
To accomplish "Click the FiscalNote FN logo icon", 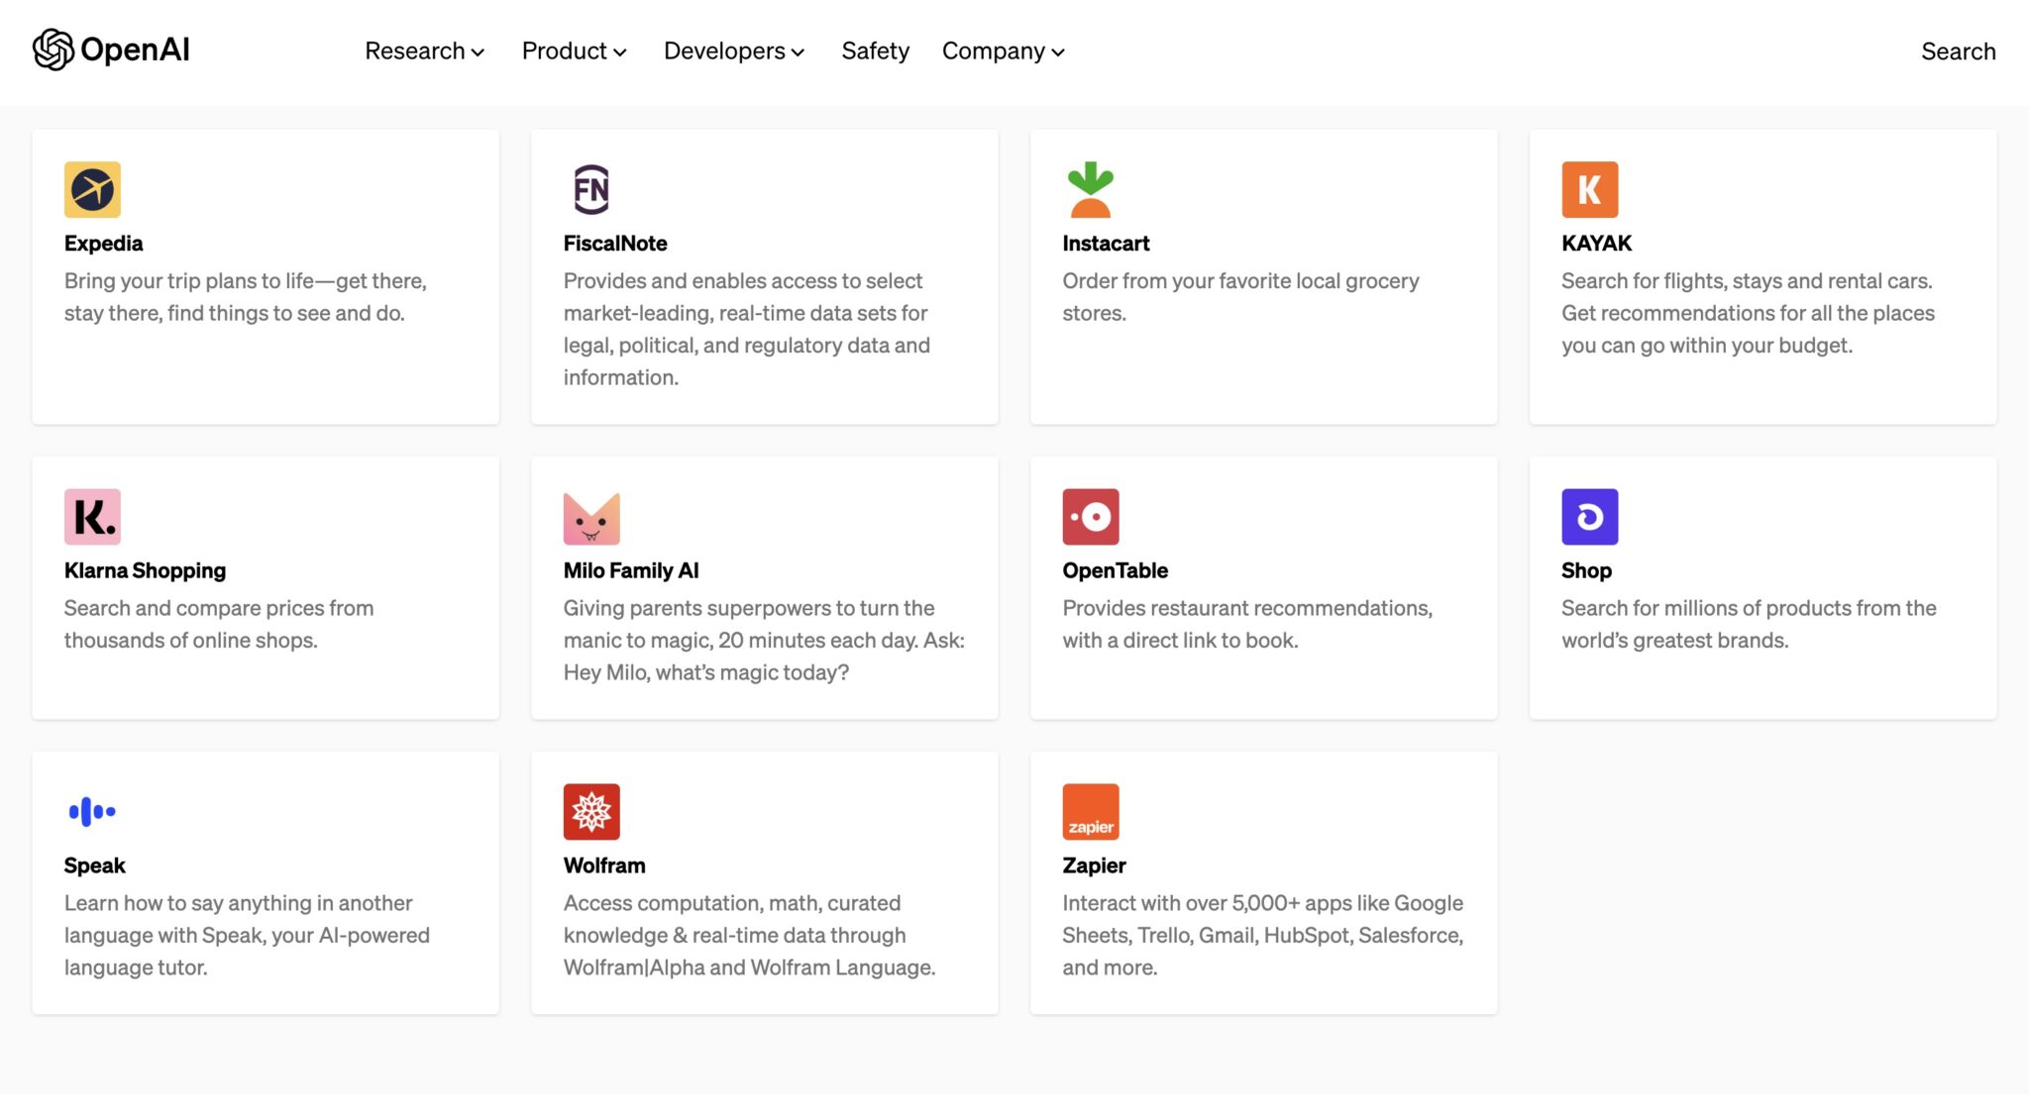I will (x=591, y=189).
